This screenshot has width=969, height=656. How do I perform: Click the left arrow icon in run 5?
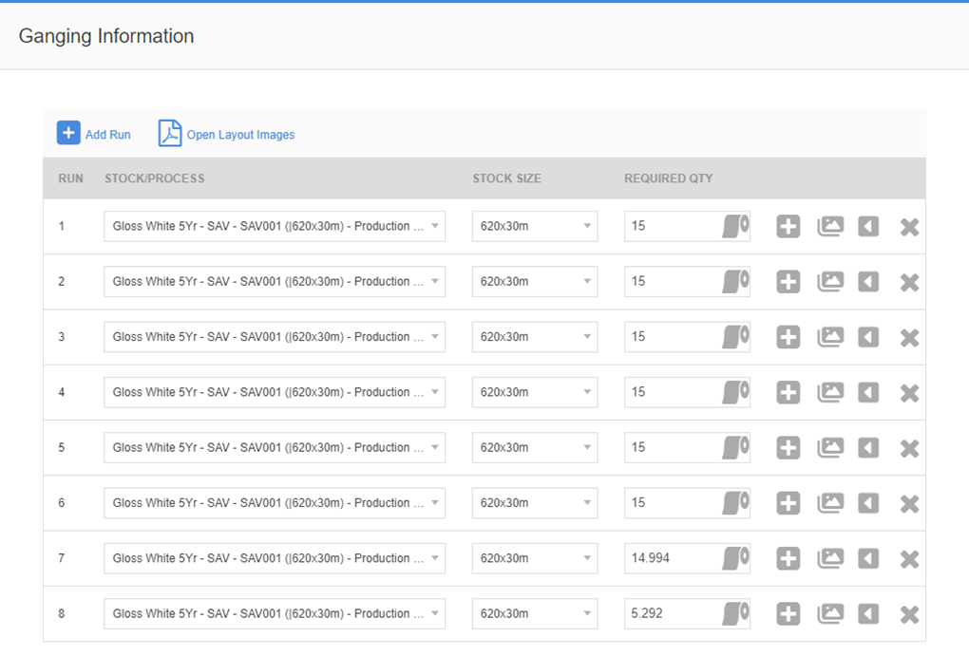tap(868, 448)
